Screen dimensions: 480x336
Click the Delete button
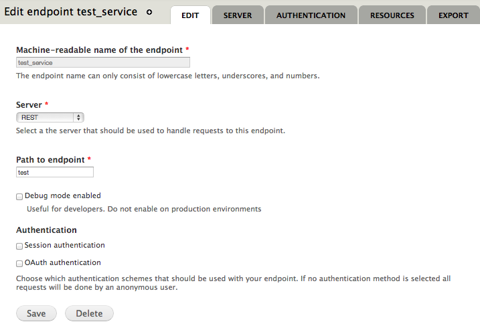[x=89, y=313]
